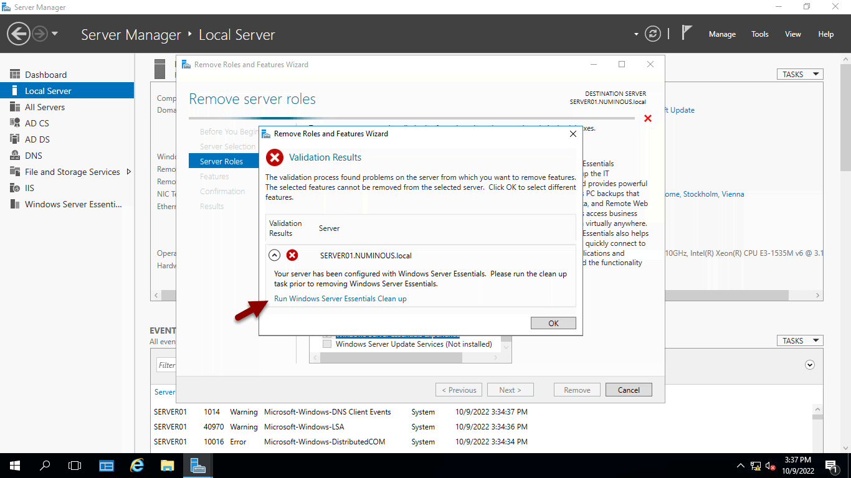Open the Action Center notification icon
Image resolution: width=851 pixels, height=478 pixels.
831,466
